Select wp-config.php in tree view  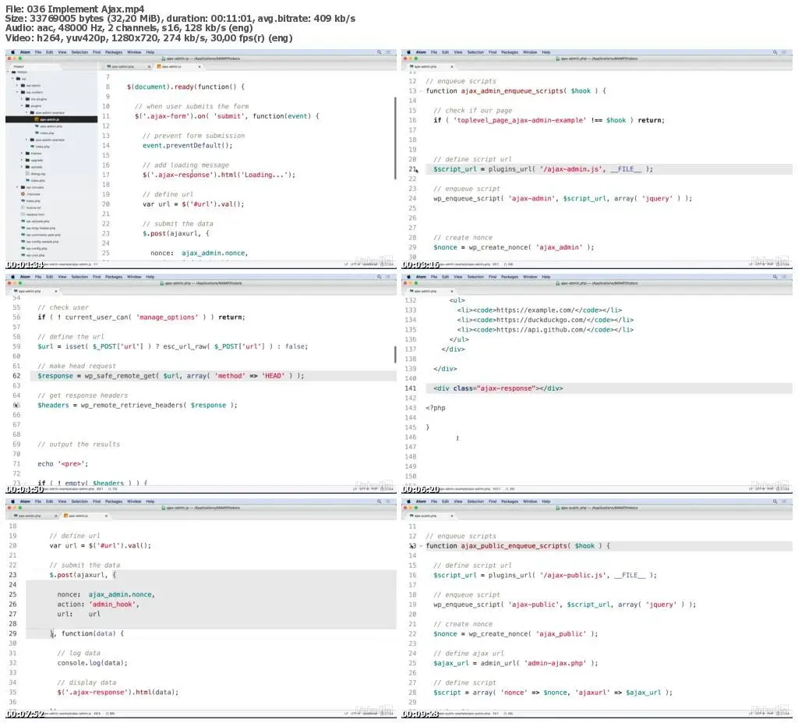37,248
